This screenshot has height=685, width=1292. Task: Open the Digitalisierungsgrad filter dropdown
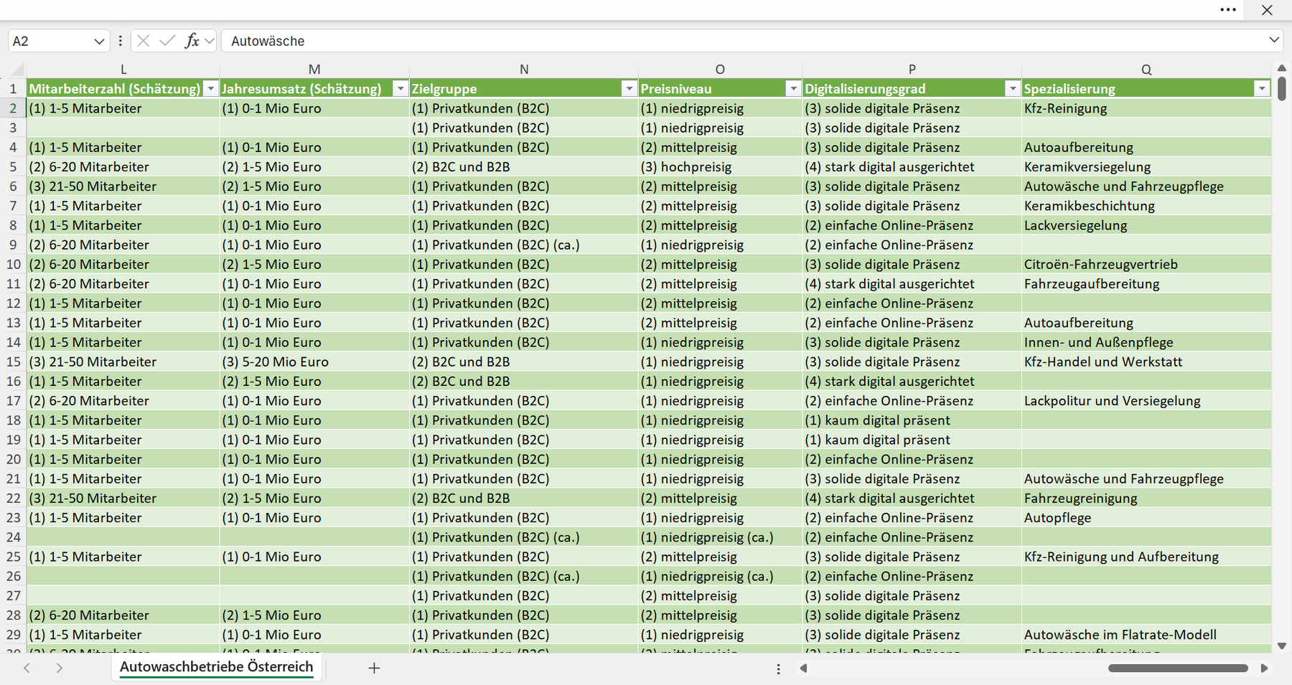coord(1012,89)
